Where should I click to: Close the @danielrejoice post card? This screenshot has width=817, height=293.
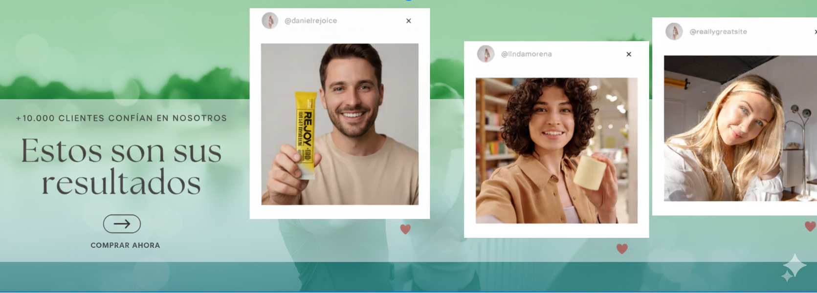pyautogui.click(x=408, y=21)
